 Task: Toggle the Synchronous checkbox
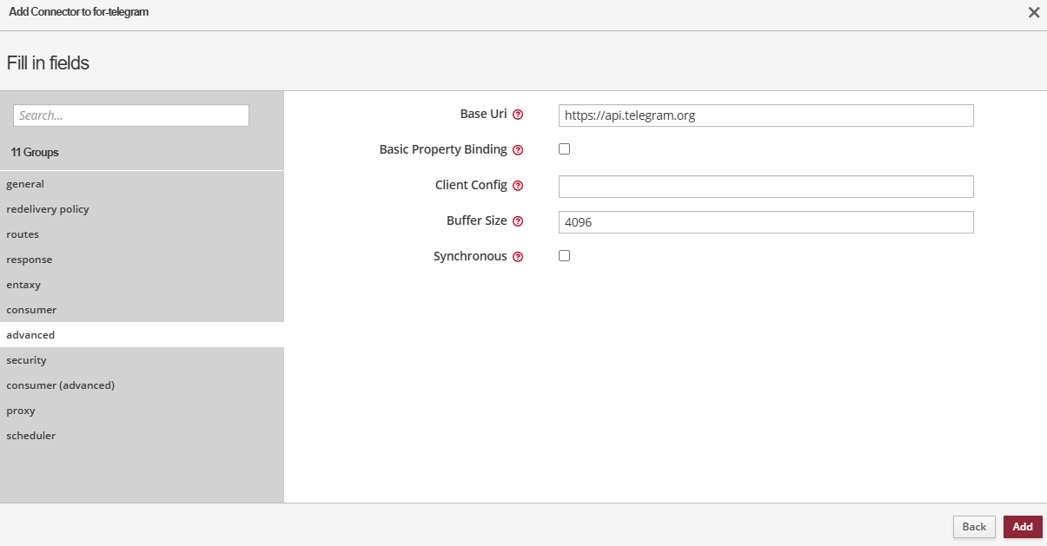click(564, 256)
